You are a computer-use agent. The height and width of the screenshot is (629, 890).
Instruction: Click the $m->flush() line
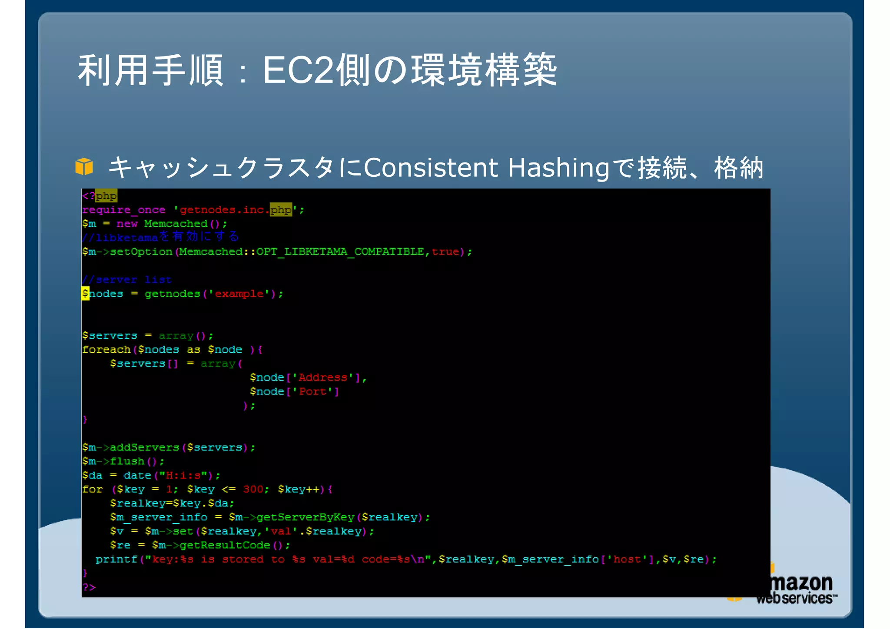click(123, 461)
